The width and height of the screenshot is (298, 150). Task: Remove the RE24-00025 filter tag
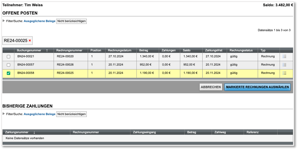point(30,40)
